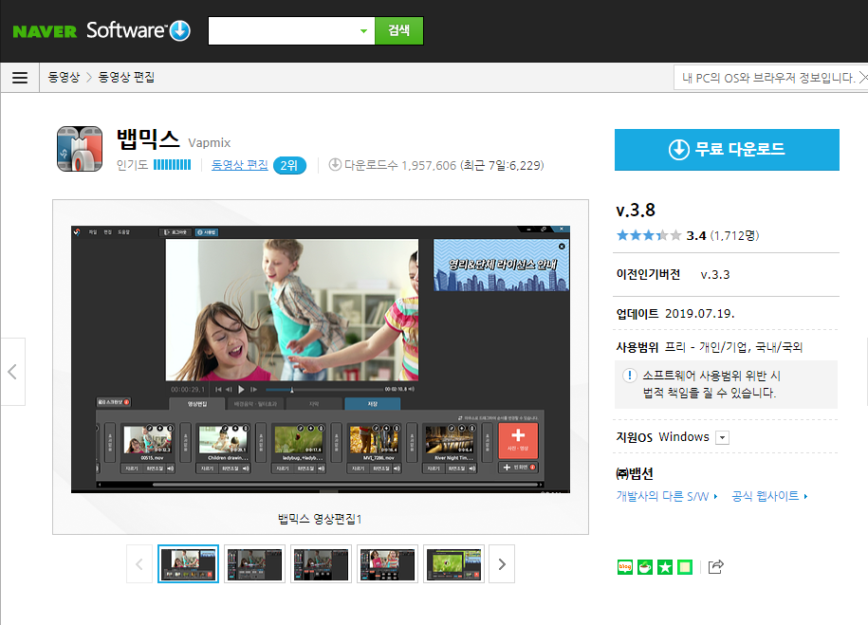Close the PC OS info notice
This screenshot has width=868, height=625.
(863, 78)
